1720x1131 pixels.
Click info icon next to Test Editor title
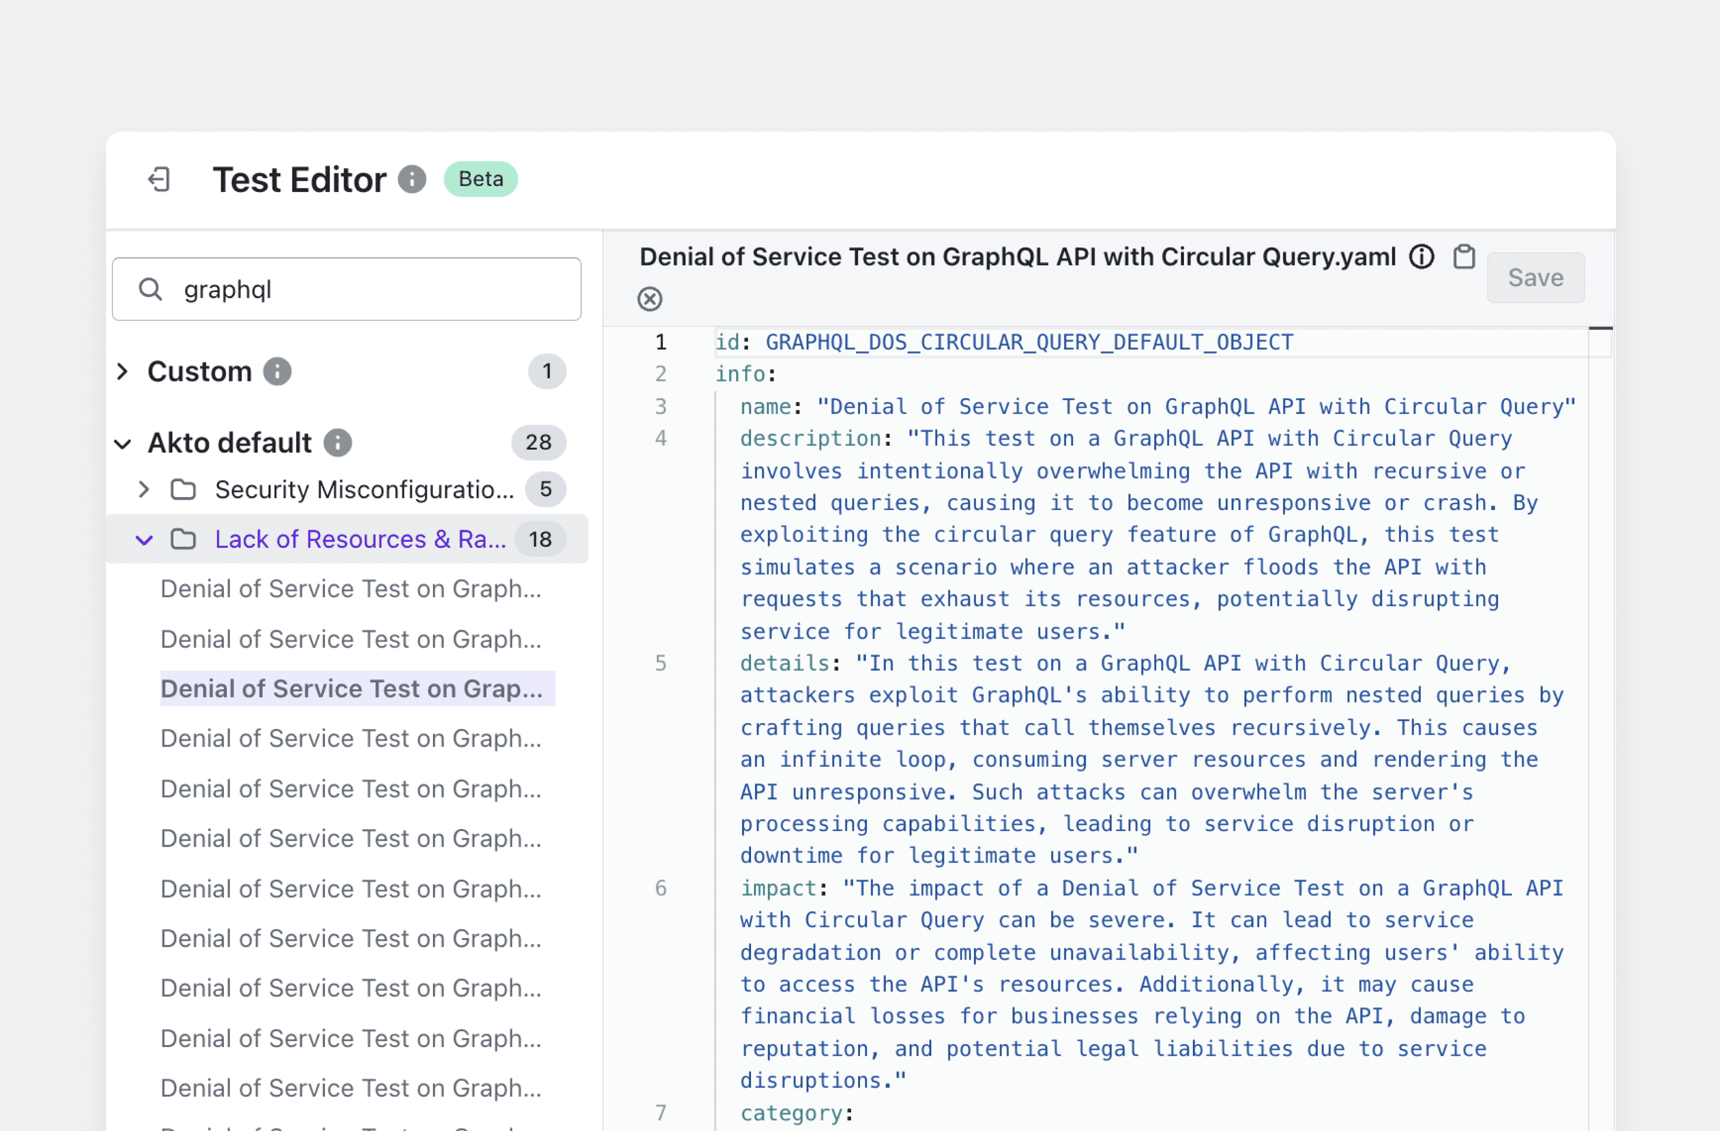[x=412, y=179]
